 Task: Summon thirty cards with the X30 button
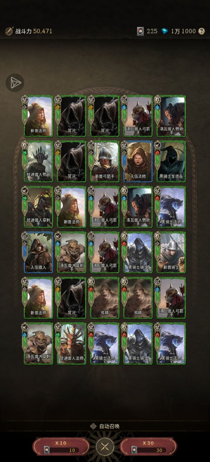pyautogui.click(x=148, y=446)
